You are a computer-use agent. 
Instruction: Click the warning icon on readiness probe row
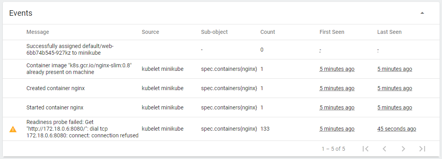click(13, 129)
